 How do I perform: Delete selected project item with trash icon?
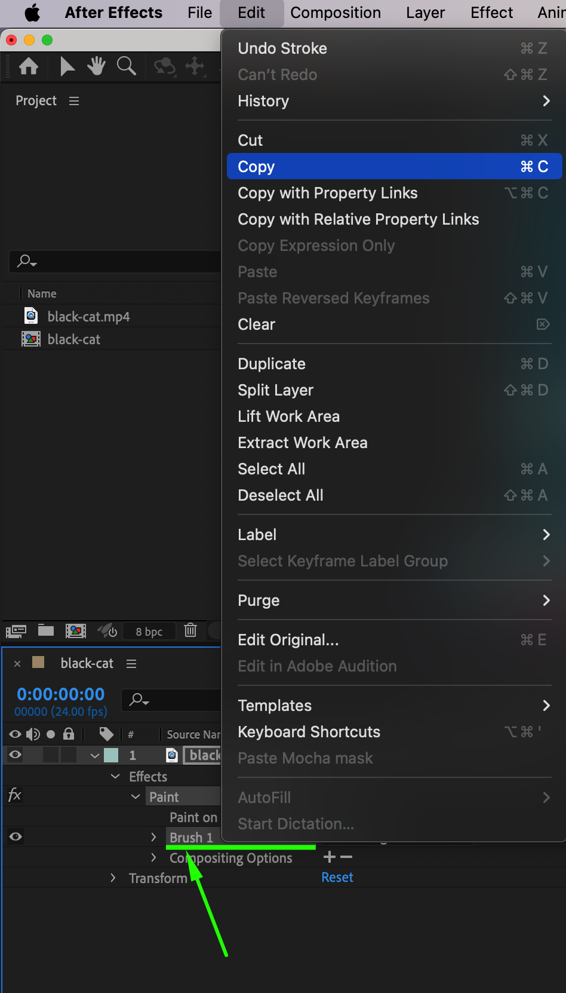pos(190,630)
